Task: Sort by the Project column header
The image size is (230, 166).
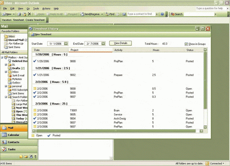Action: pos(91,50)
